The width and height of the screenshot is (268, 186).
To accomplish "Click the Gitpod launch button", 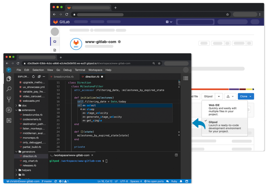I will [x=208, y=96].
